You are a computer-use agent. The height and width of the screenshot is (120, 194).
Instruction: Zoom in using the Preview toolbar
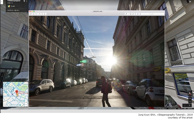coord(40,14)
